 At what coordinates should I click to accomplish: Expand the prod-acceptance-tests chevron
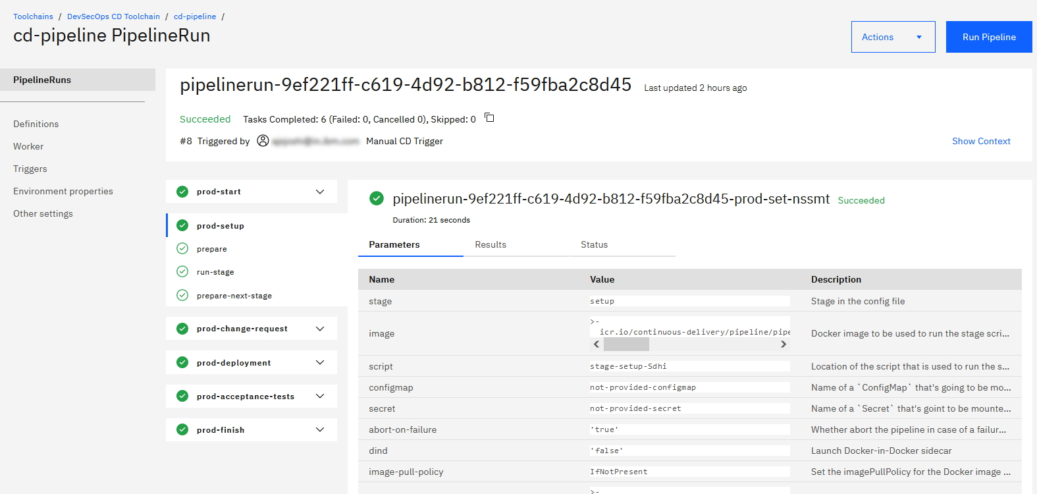(320, 397)
